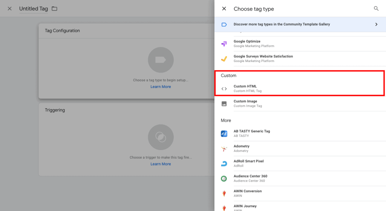Click the AB TASTY blue icon
Viewport: 386px width, 211px height.
pyautogui.click(x=224, y=134)
